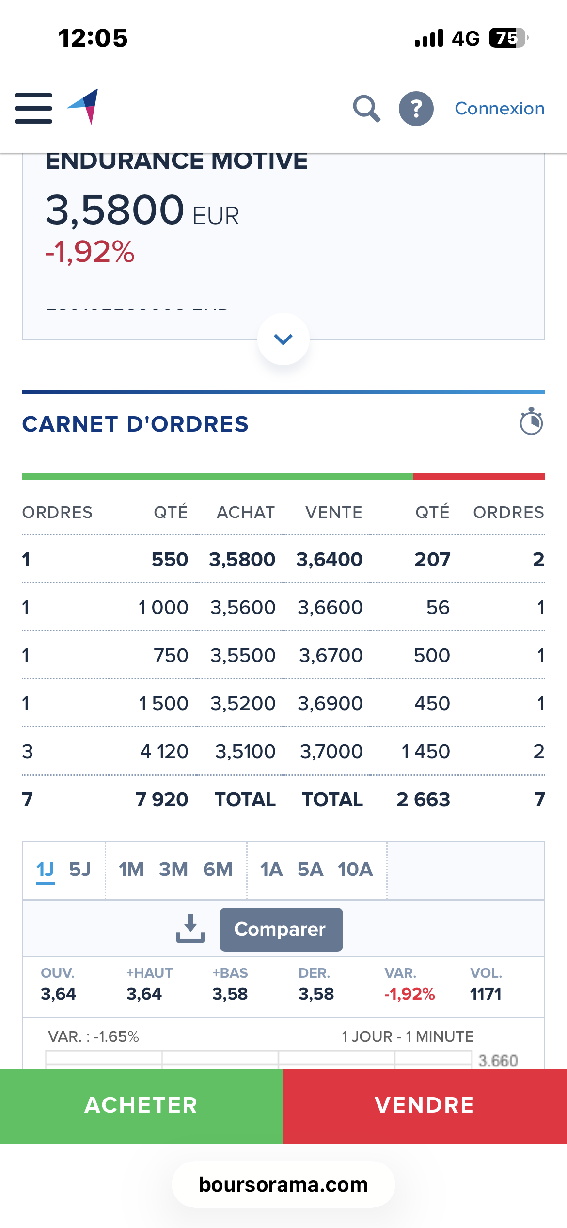This screenshot has height=1228, width=567.
Task: Tap the boursorama.com address pill
Action: point(283,1184)
